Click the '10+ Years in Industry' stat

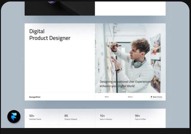click(106, 117)
